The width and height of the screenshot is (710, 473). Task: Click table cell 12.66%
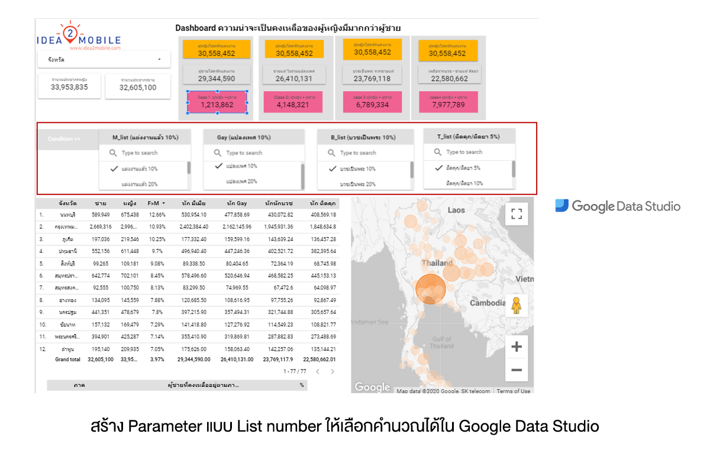point(156,214)
